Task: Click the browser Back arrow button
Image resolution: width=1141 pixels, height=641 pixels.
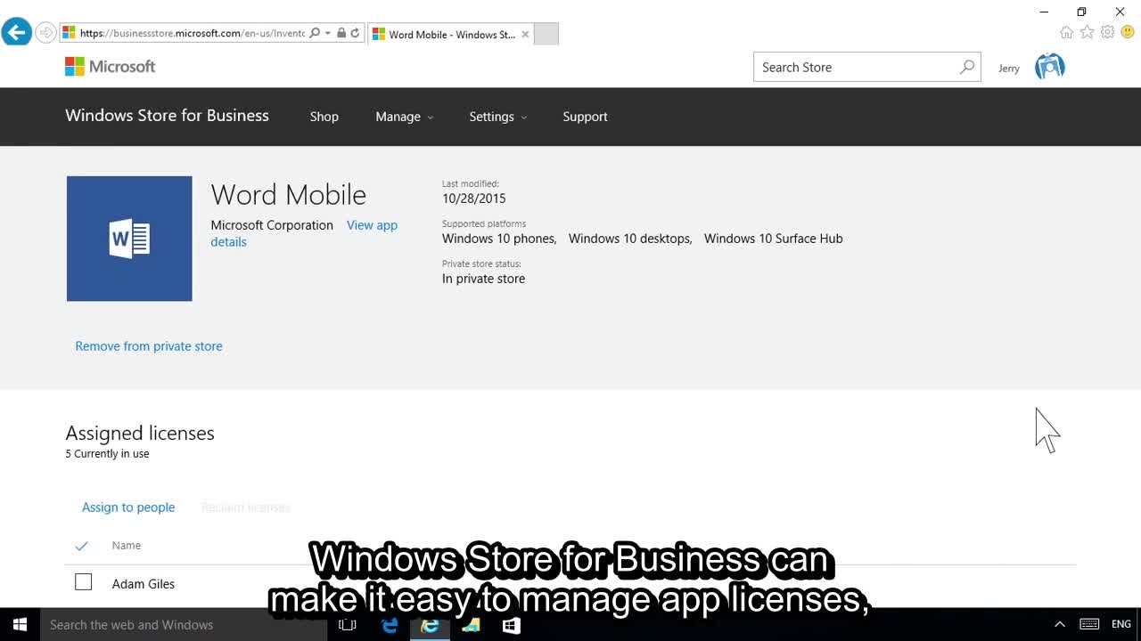Action: coord(16,33)
